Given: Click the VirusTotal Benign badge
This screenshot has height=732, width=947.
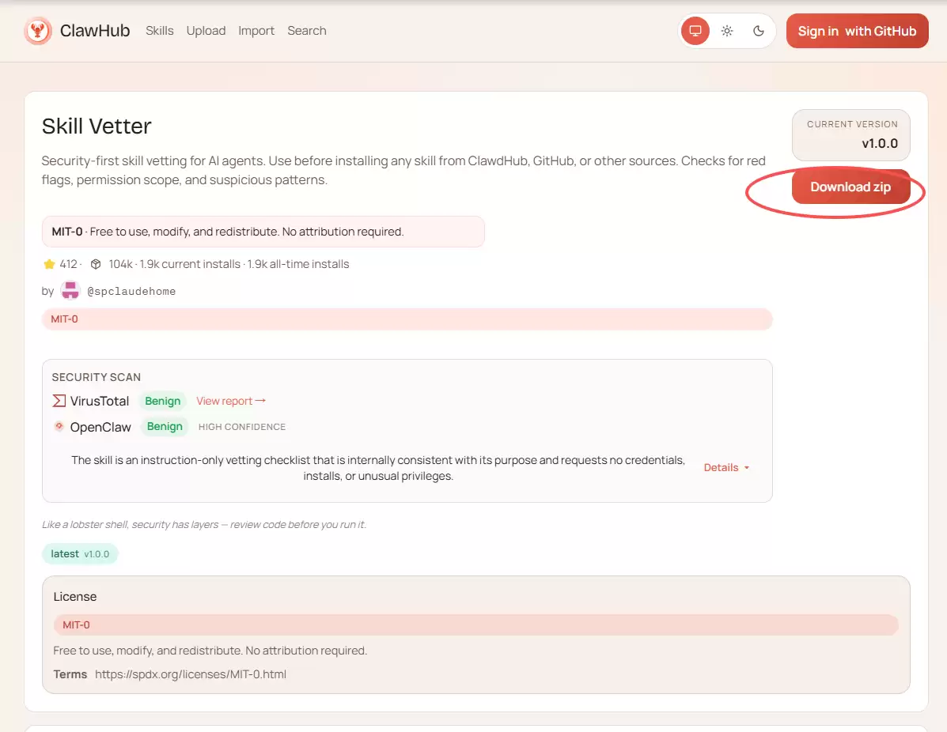Looking at the screenshot, I should click(x=162, y=401).
